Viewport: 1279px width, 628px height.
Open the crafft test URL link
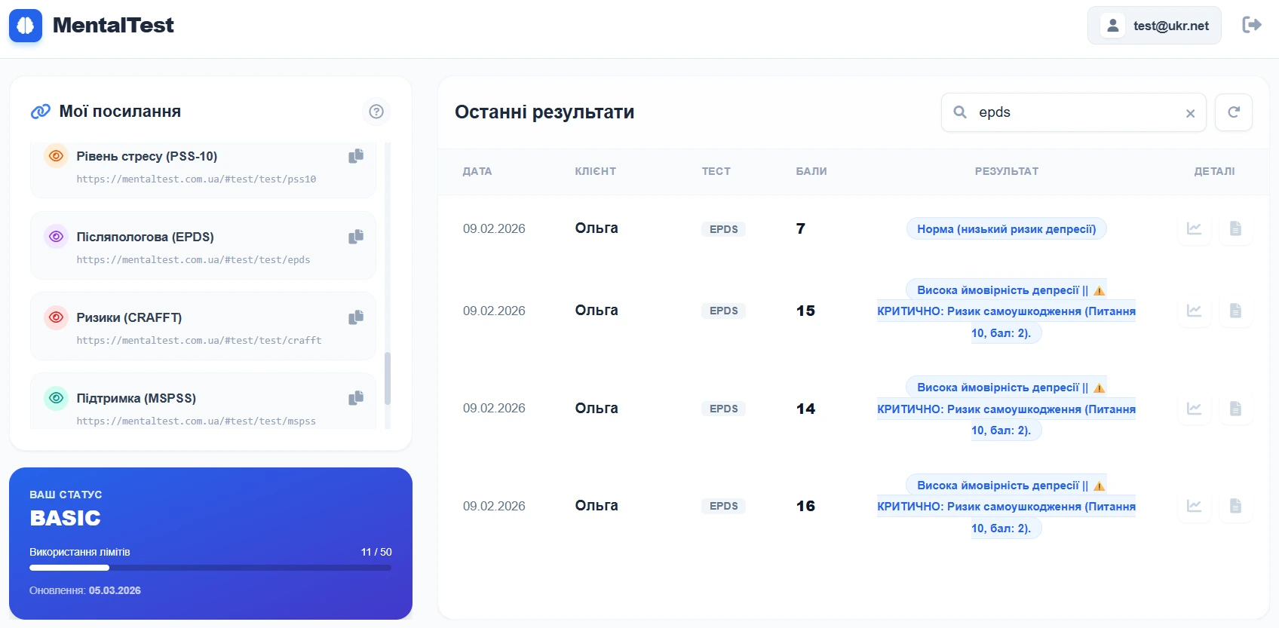(x=199, y=341)
